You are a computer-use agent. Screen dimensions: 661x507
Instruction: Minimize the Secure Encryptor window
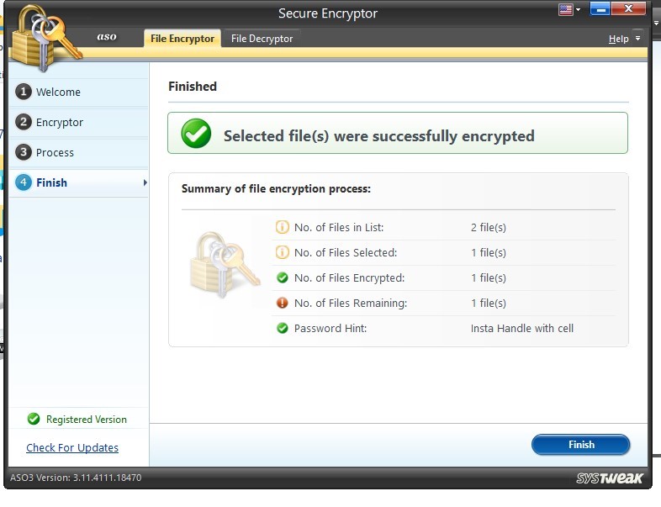pos(600,9)
